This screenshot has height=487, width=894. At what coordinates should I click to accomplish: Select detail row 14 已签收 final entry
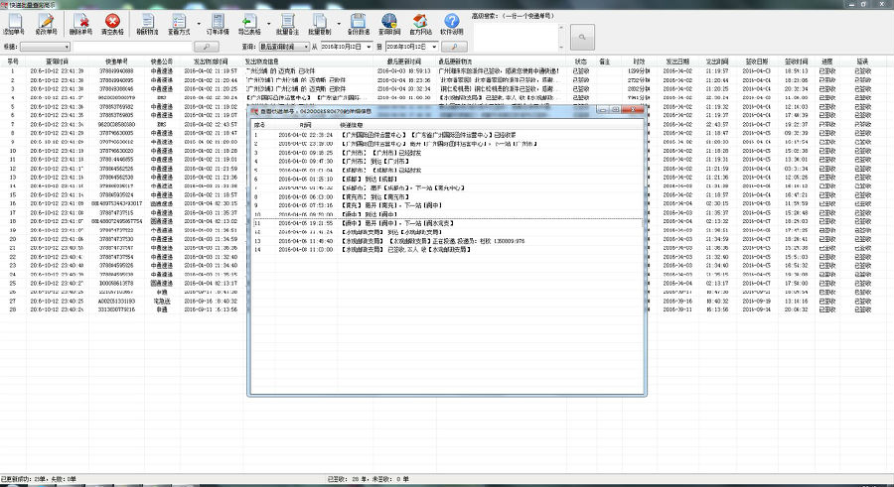[448, 250]
